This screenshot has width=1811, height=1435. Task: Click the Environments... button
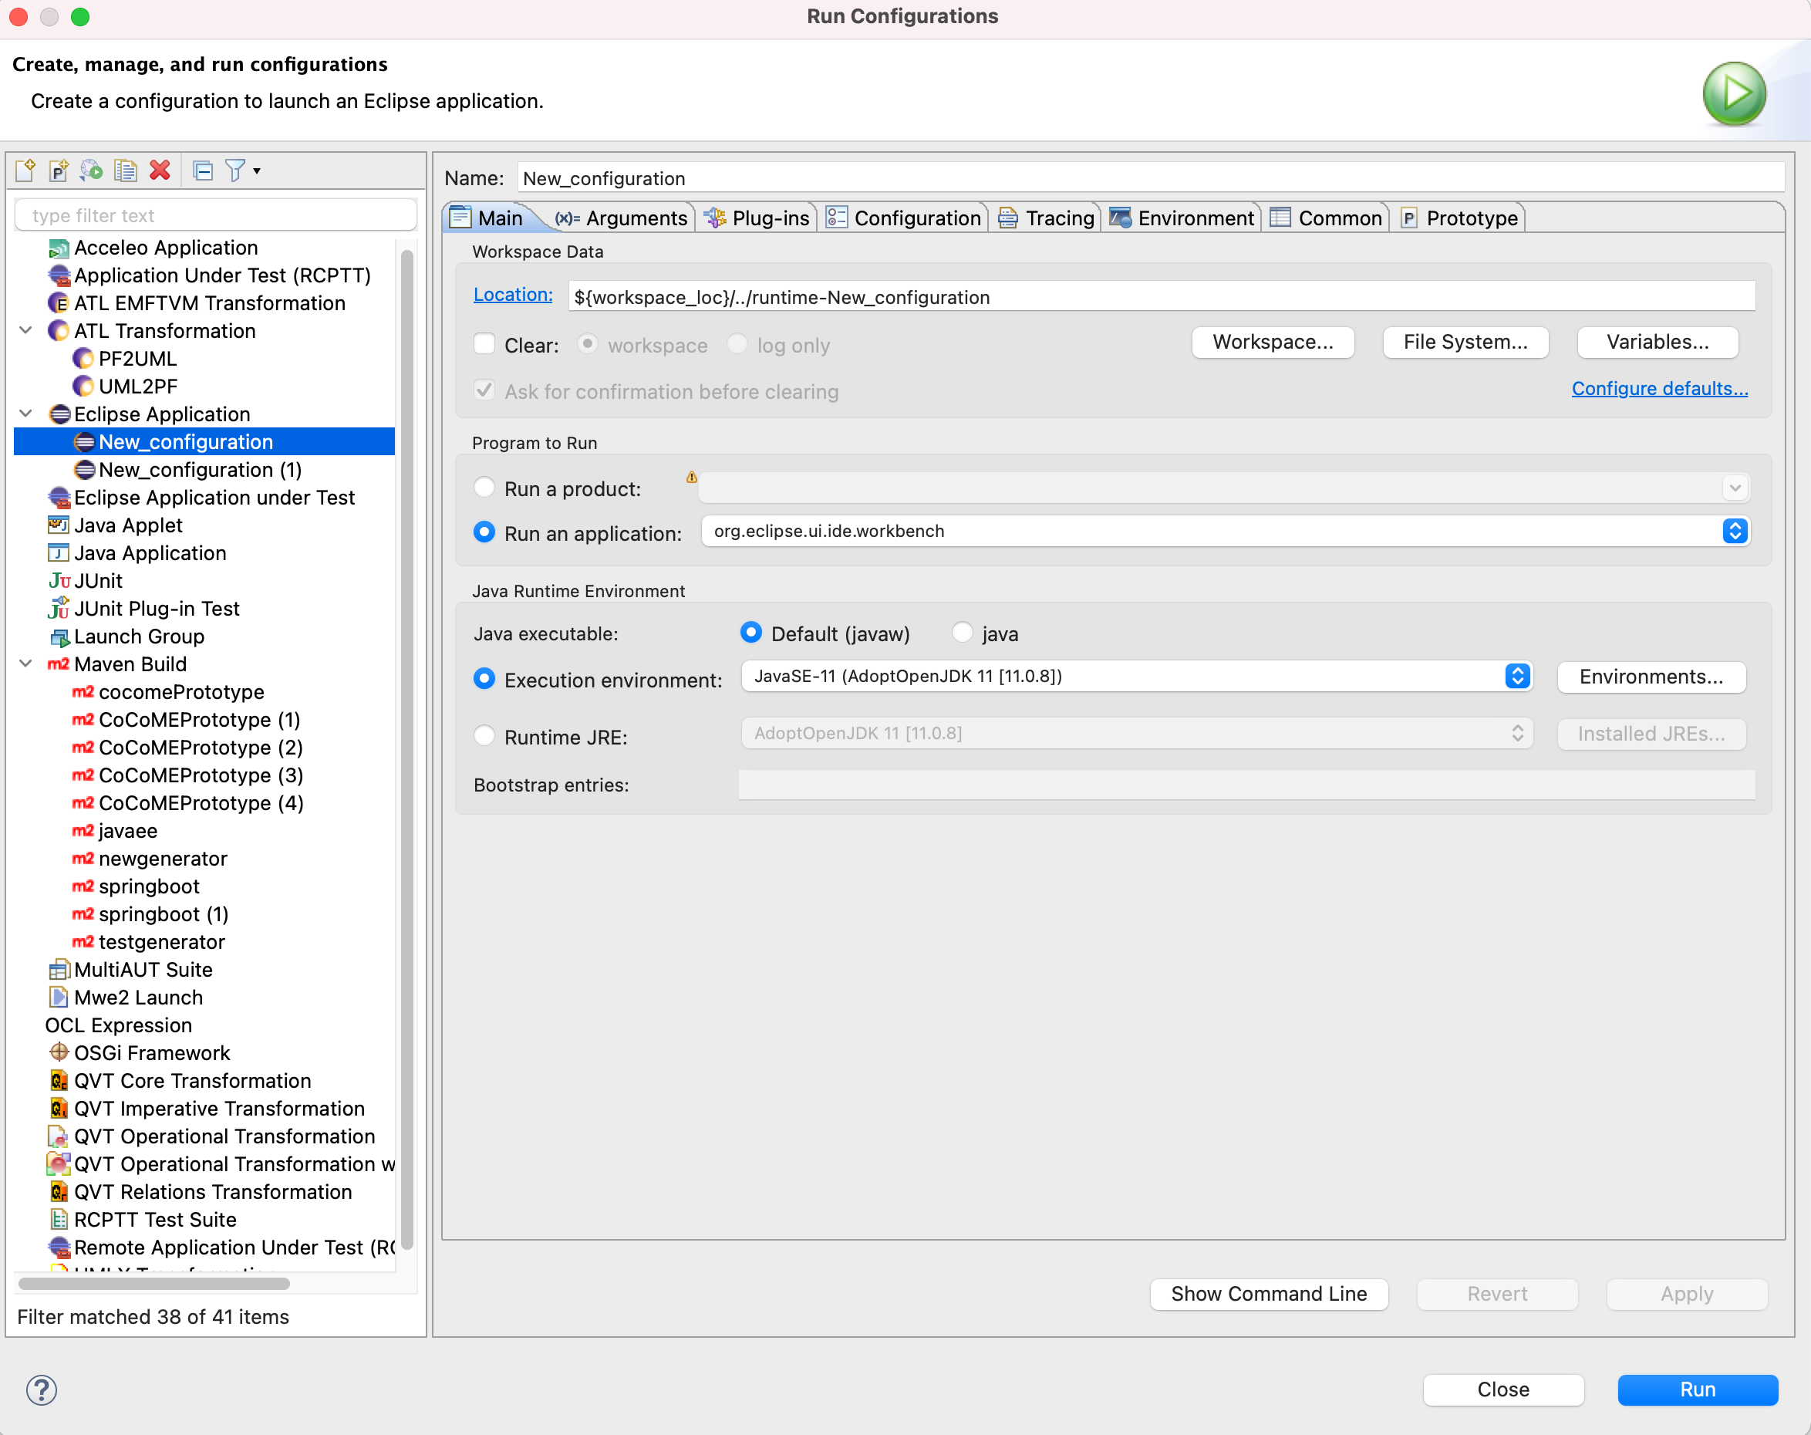(x=1651, y=677)
